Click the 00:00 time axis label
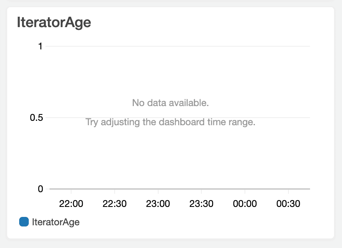342x248 pixels. 245,204
